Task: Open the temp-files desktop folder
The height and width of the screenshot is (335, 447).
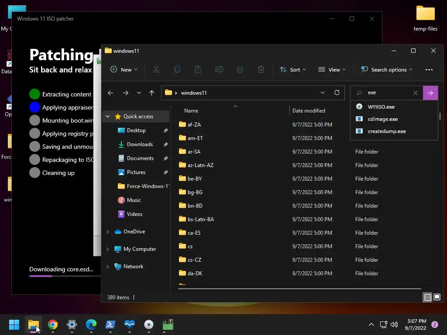Action: pyautogui.click(x=425, y=18)
